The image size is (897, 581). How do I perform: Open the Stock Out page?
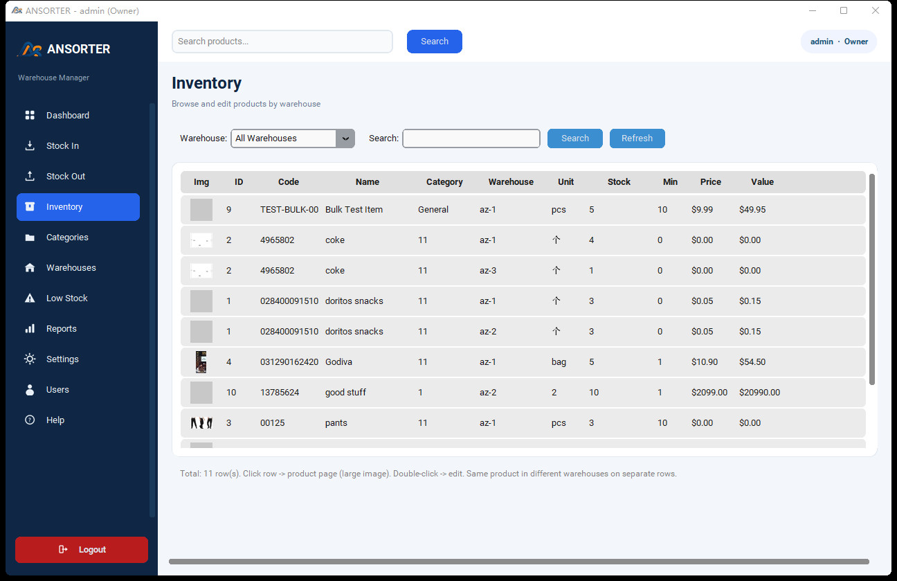tap(78, 176)
